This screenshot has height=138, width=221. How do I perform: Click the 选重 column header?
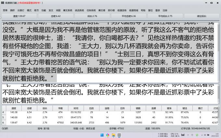[x=154, y=108]
